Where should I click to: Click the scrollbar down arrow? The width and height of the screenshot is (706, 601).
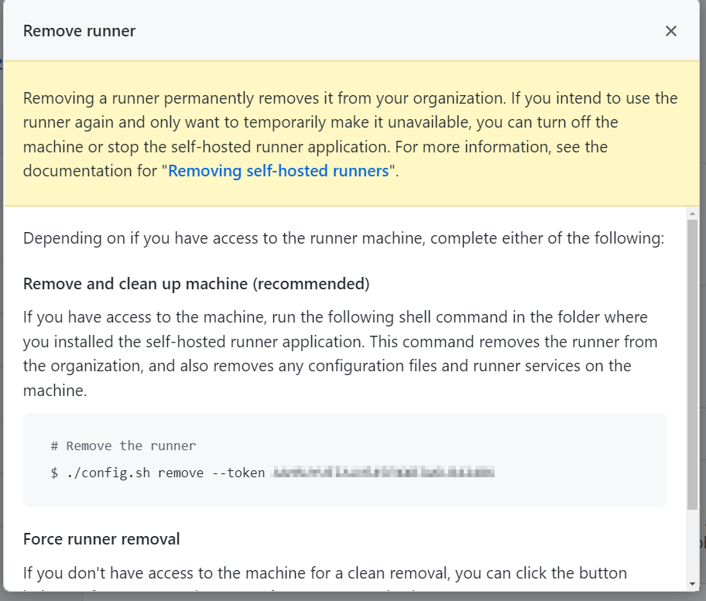[692, 583]
